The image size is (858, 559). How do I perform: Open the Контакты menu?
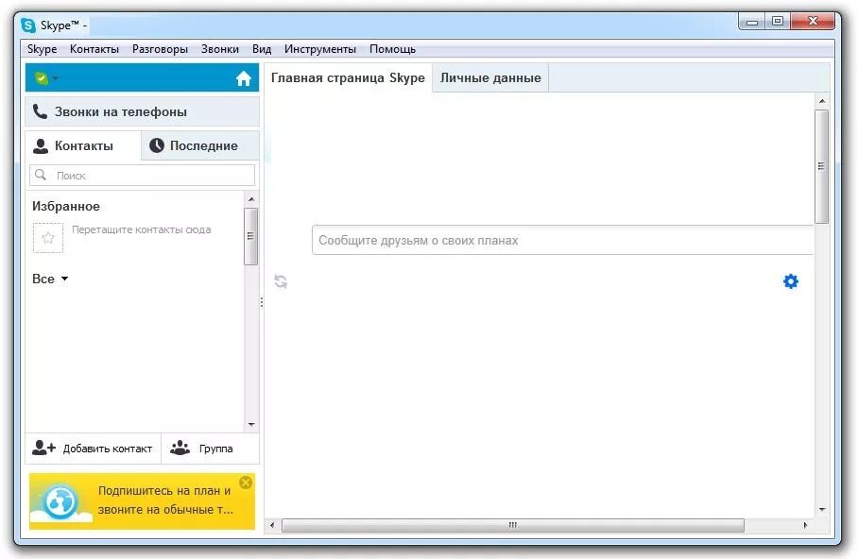coord(94,49)
